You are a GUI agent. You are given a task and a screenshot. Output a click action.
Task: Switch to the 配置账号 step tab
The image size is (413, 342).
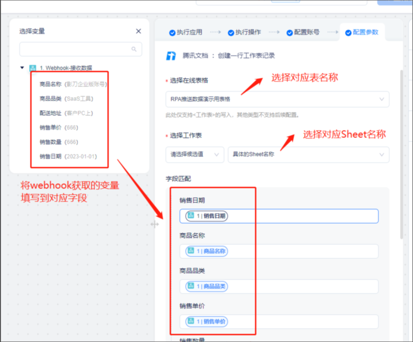tap(303, 32)
